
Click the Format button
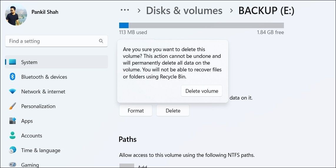tap(136, 111)
